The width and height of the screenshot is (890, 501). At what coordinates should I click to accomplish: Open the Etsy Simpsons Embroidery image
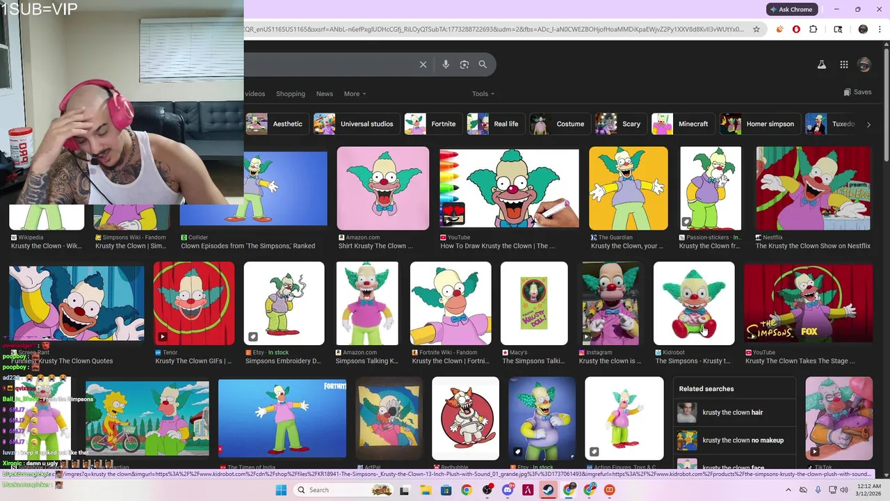[x=284, y=303]
